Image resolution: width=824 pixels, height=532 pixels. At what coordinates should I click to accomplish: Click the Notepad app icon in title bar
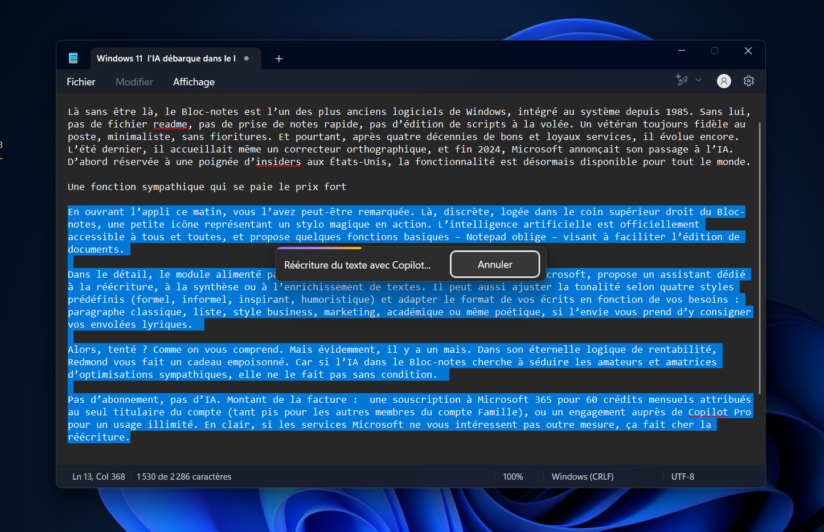coord(73,58)
